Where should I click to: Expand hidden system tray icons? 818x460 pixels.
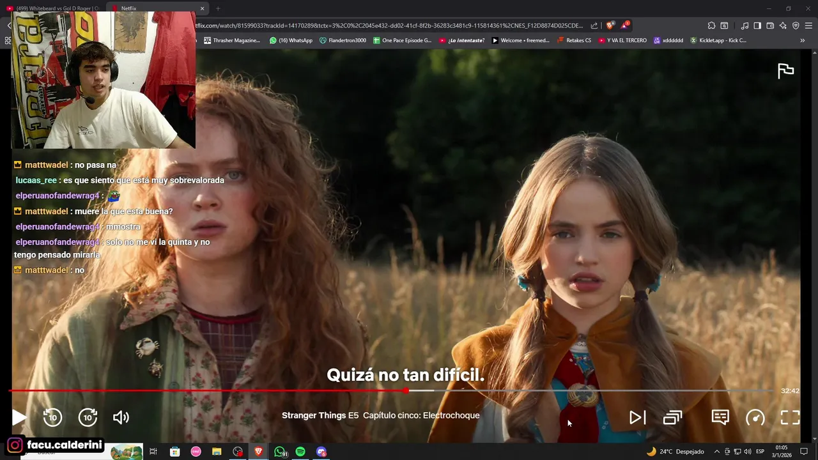tap(716, 452)
